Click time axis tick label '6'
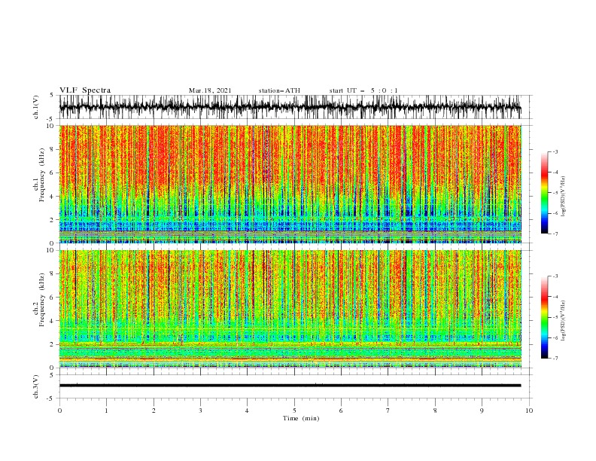Viewport: 596px width, 461px height. (341, 411)
